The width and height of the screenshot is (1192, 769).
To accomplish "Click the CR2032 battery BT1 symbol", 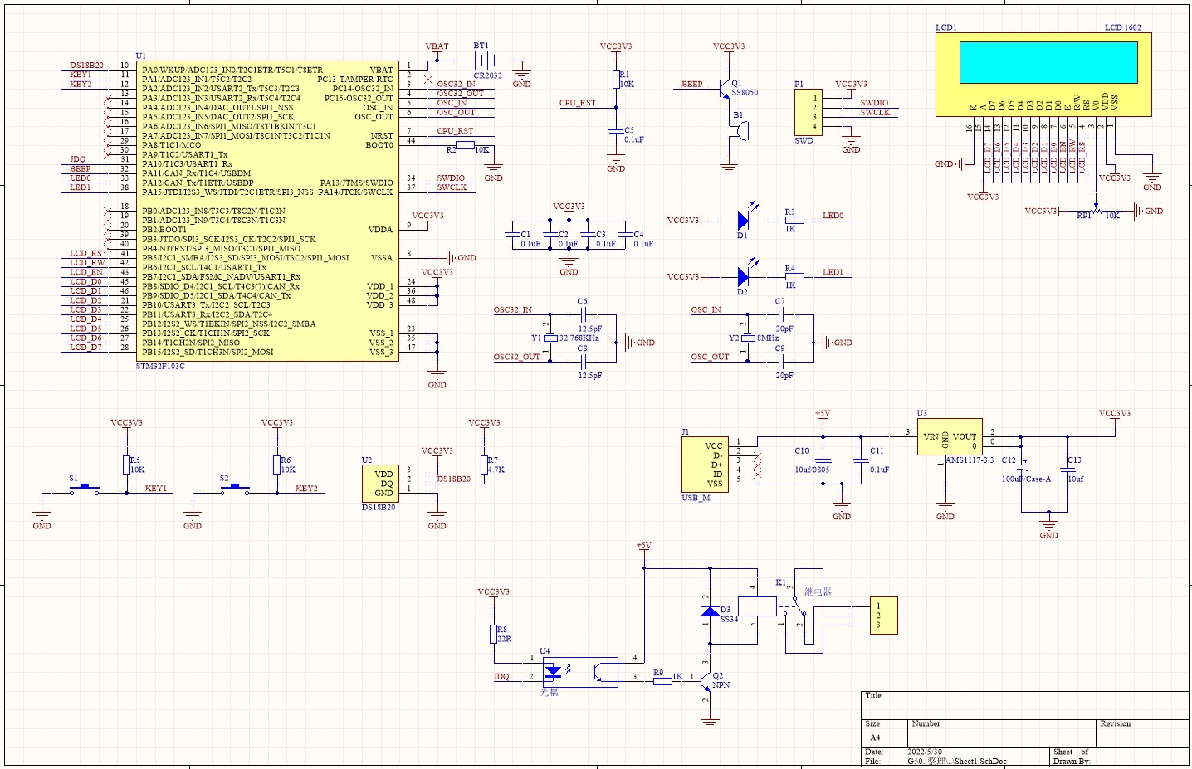I will coord(483,60).
